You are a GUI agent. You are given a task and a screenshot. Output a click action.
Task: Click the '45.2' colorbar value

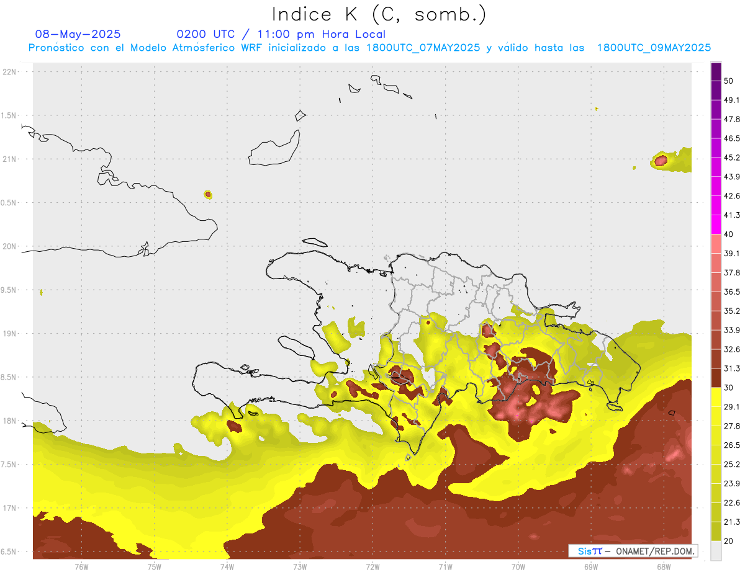click(731, 158)
